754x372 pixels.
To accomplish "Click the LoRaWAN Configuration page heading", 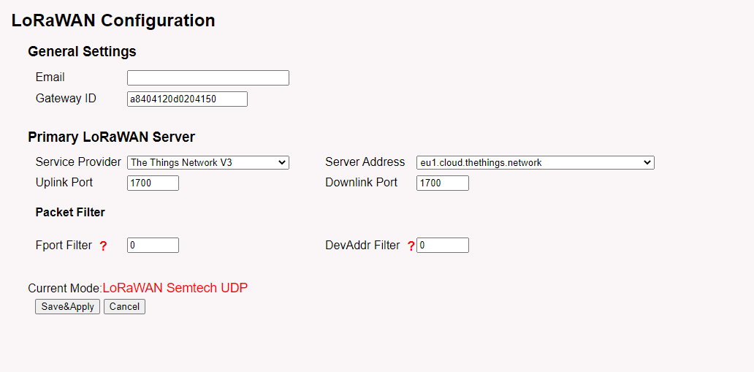I will 113,20.
